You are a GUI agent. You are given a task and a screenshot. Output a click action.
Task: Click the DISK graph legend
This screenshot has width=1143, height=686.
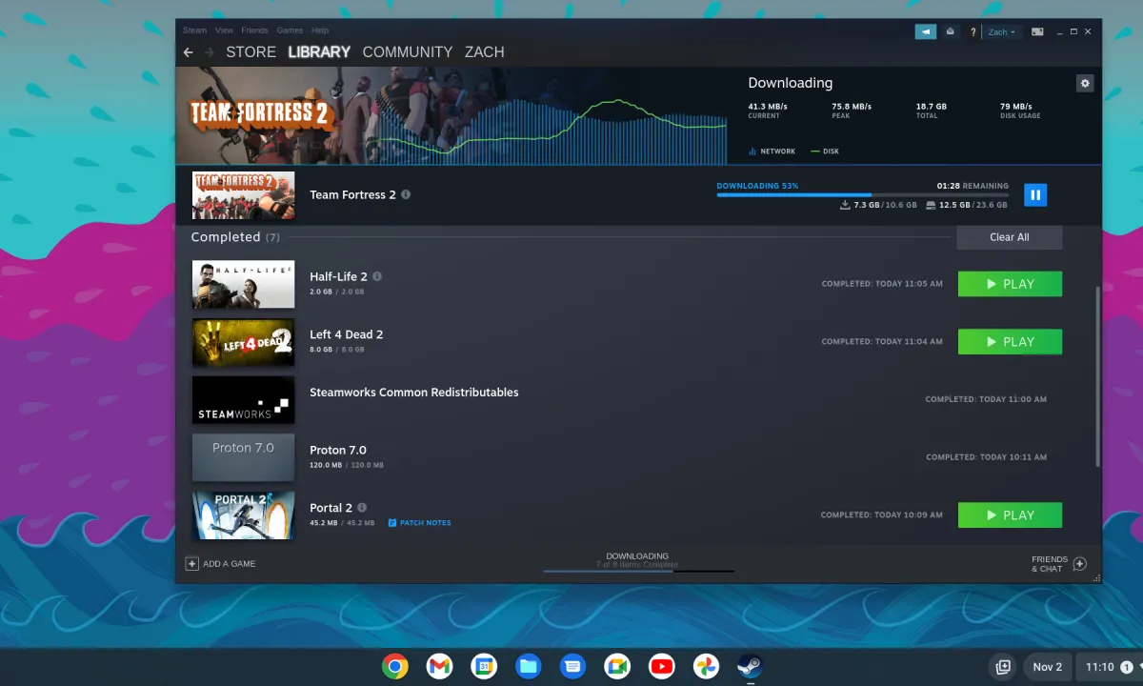coord(825,151)
